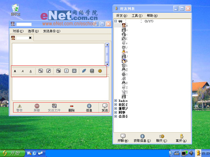Toggle underline text formatting
Screen dimensions: 210x157
[x=30, y=71]
